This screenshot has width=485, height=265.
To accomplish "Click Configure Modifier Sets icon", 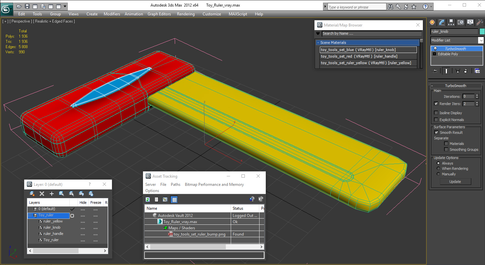I will 477,71.
